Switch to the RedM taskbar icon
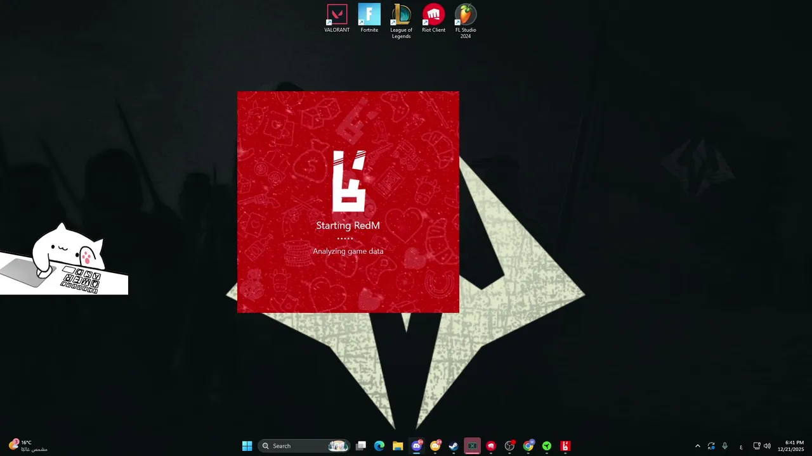 tap(565, 446)
